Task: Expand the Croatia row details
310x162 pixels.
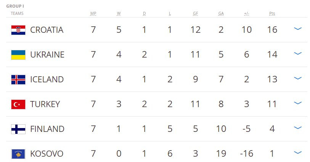Action: (x=298, y=29)
